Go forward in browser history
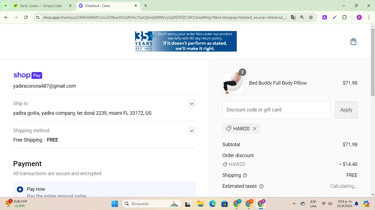The height and width of the screenshot is (210, 375). tap(16, 17)
